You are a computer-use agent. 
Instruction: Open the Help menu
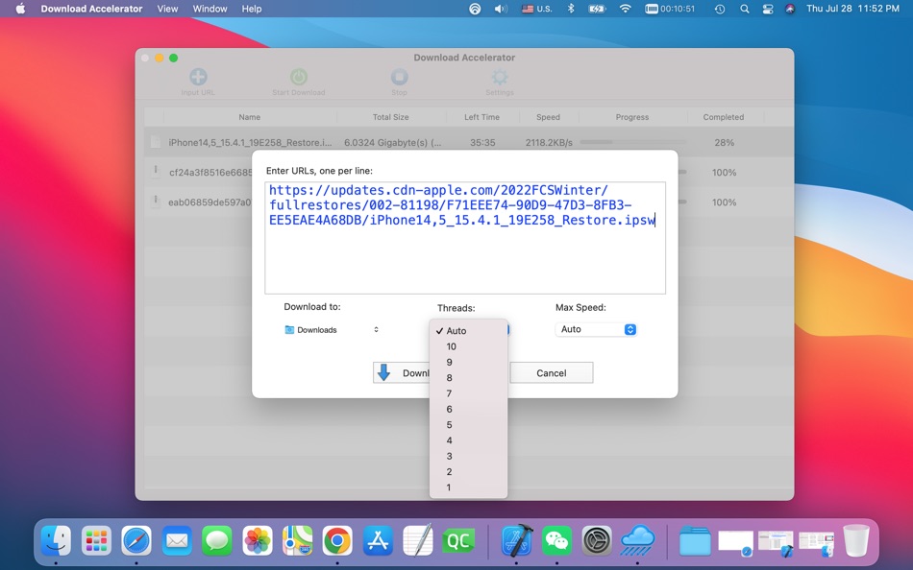252,9
